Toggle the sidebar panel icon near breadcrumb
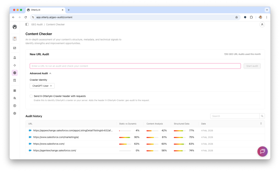Screen dimensions: 280x172 click(27, 24)
